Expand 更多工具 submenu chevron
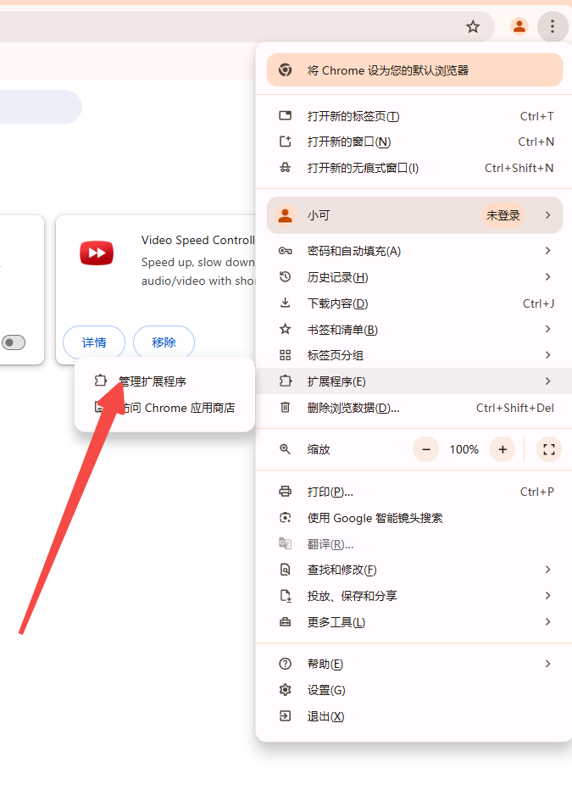This screenshot has height=790, width=572. pyautogui.click(x=547, y=621)
